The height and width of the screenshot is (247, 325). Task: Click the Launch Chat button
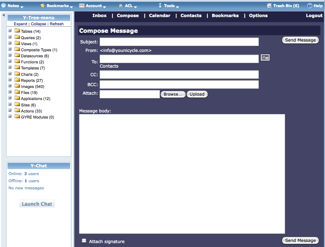tap(37, 204)
